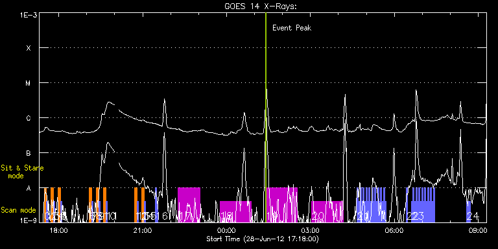Select the green Event Peak vertical line
This screenshot has height=249, width=498.
point(265,117)
